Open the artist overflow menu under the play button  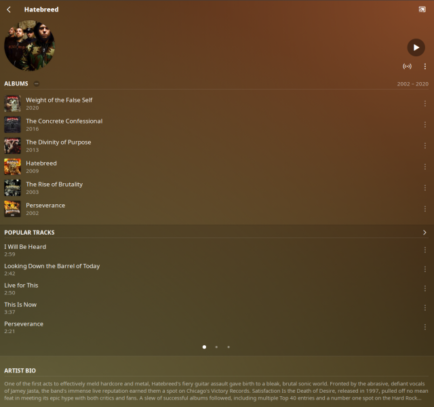pyautogui.click(x=425, y=66)
